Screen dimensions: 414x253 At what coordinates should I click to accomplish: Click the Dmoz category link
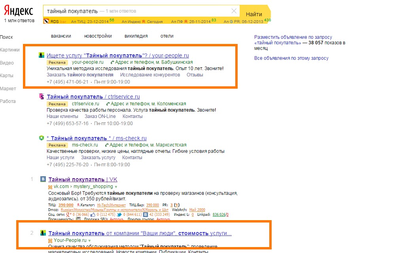(115, 209)
